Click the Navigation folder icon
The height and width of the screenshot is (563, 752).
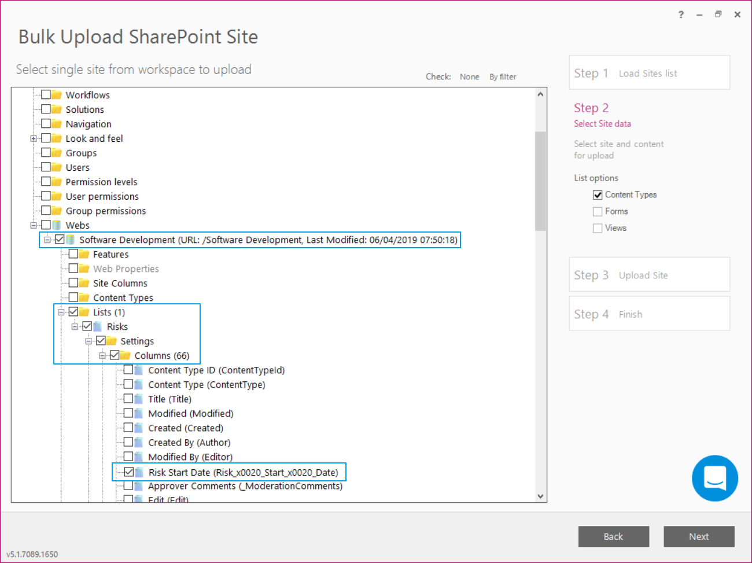click(x=57, y=124)
